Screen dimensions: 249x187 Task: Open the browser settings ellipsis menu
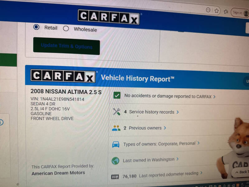208,10
